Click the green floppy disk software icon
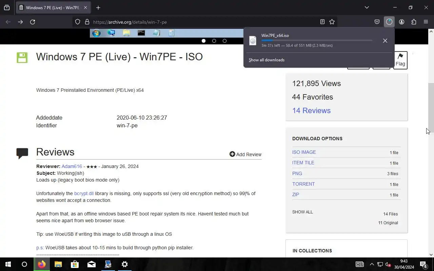This screenshot has width=434, height=271. 22,58
